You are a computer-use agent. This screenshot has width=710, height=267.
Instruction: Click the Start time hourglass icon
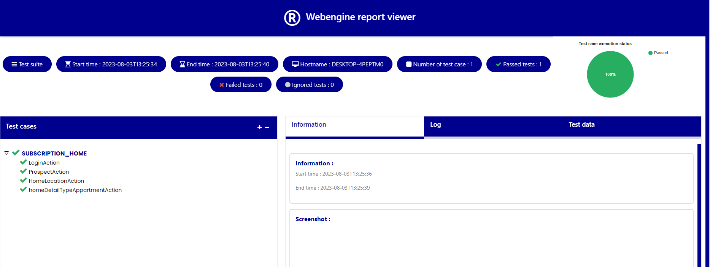coord(68,64)
